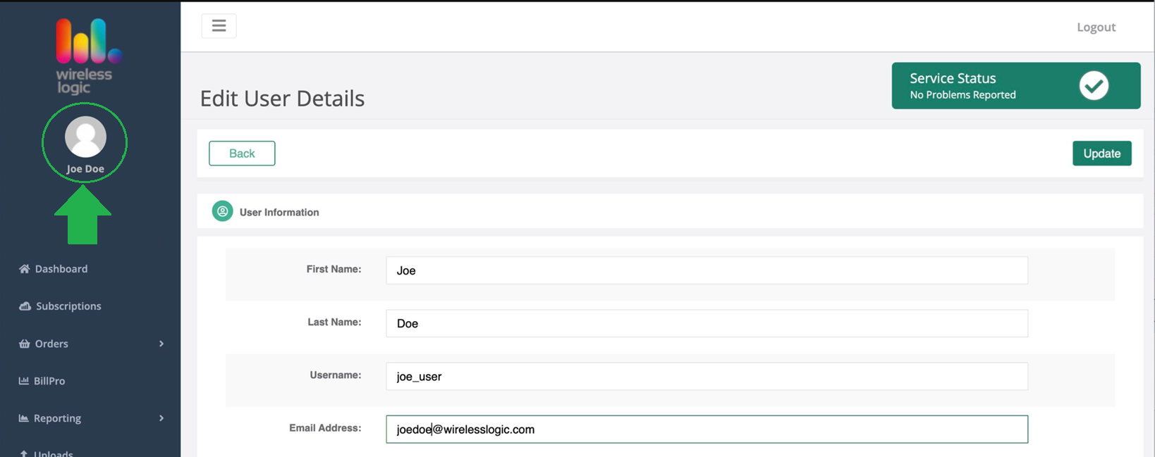Open the BillPro menu item

49,381
